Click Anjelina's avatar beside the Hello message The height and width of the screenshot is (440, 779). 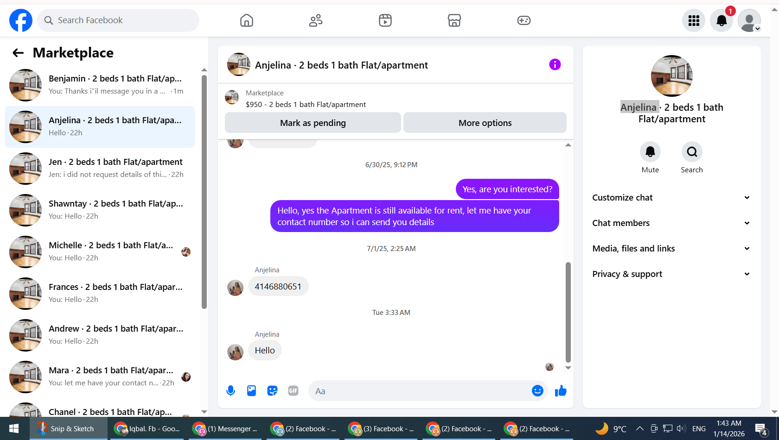click(235, 352)
